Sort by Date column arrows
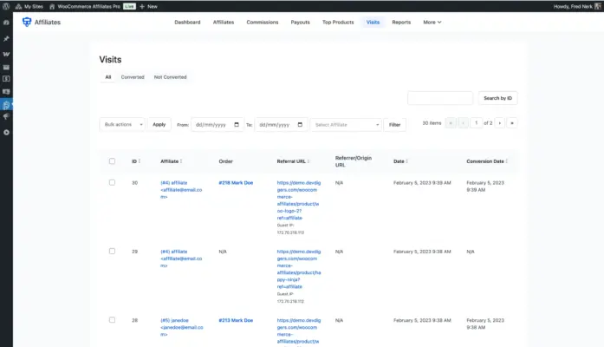The width and height of the screenshot is (604, 347). coord(406,161)
